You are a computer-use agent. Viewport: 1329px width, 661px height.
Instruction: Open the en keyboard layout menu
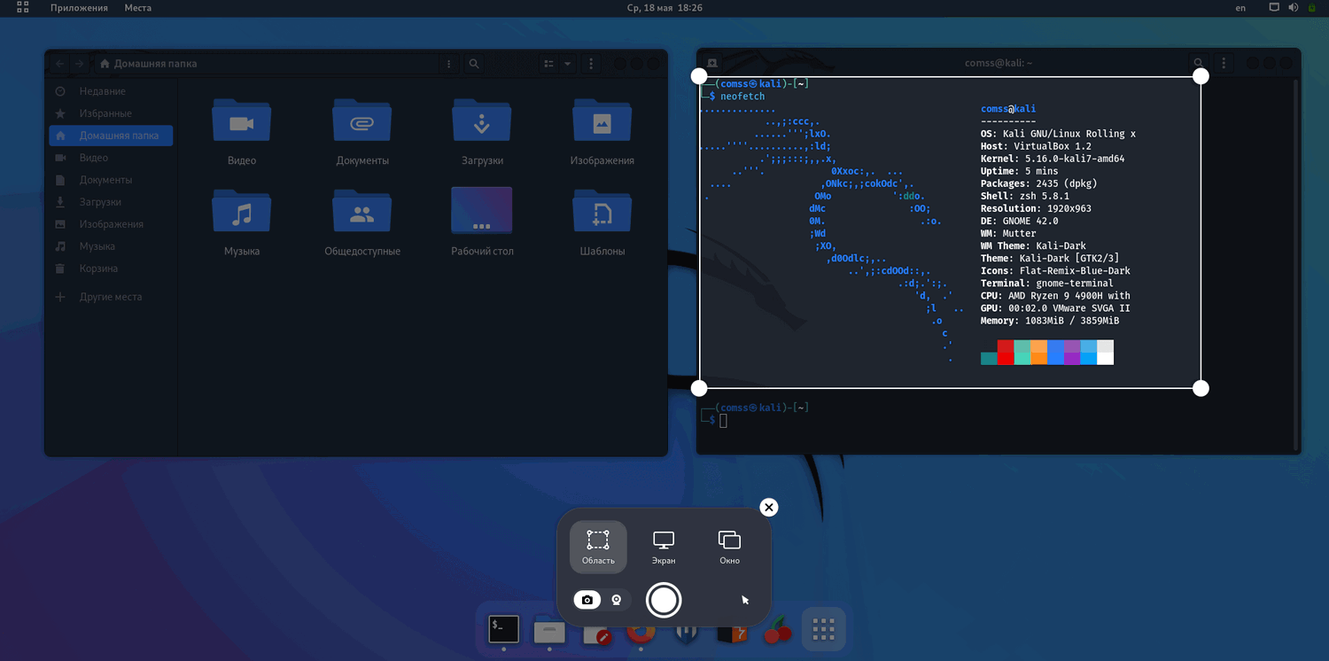pyautogui.click(x=1240, y=8)
